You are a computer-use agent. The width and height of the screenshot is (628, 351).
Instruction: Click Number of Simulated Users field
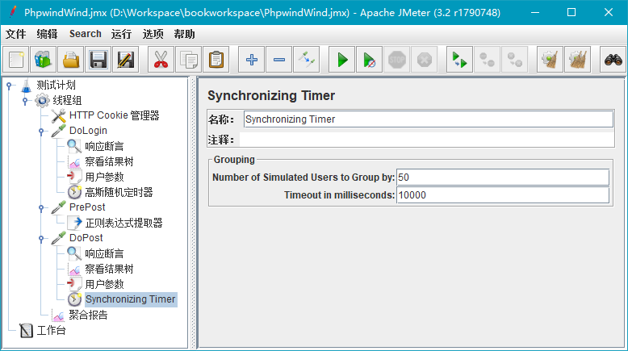click(503, 178)
